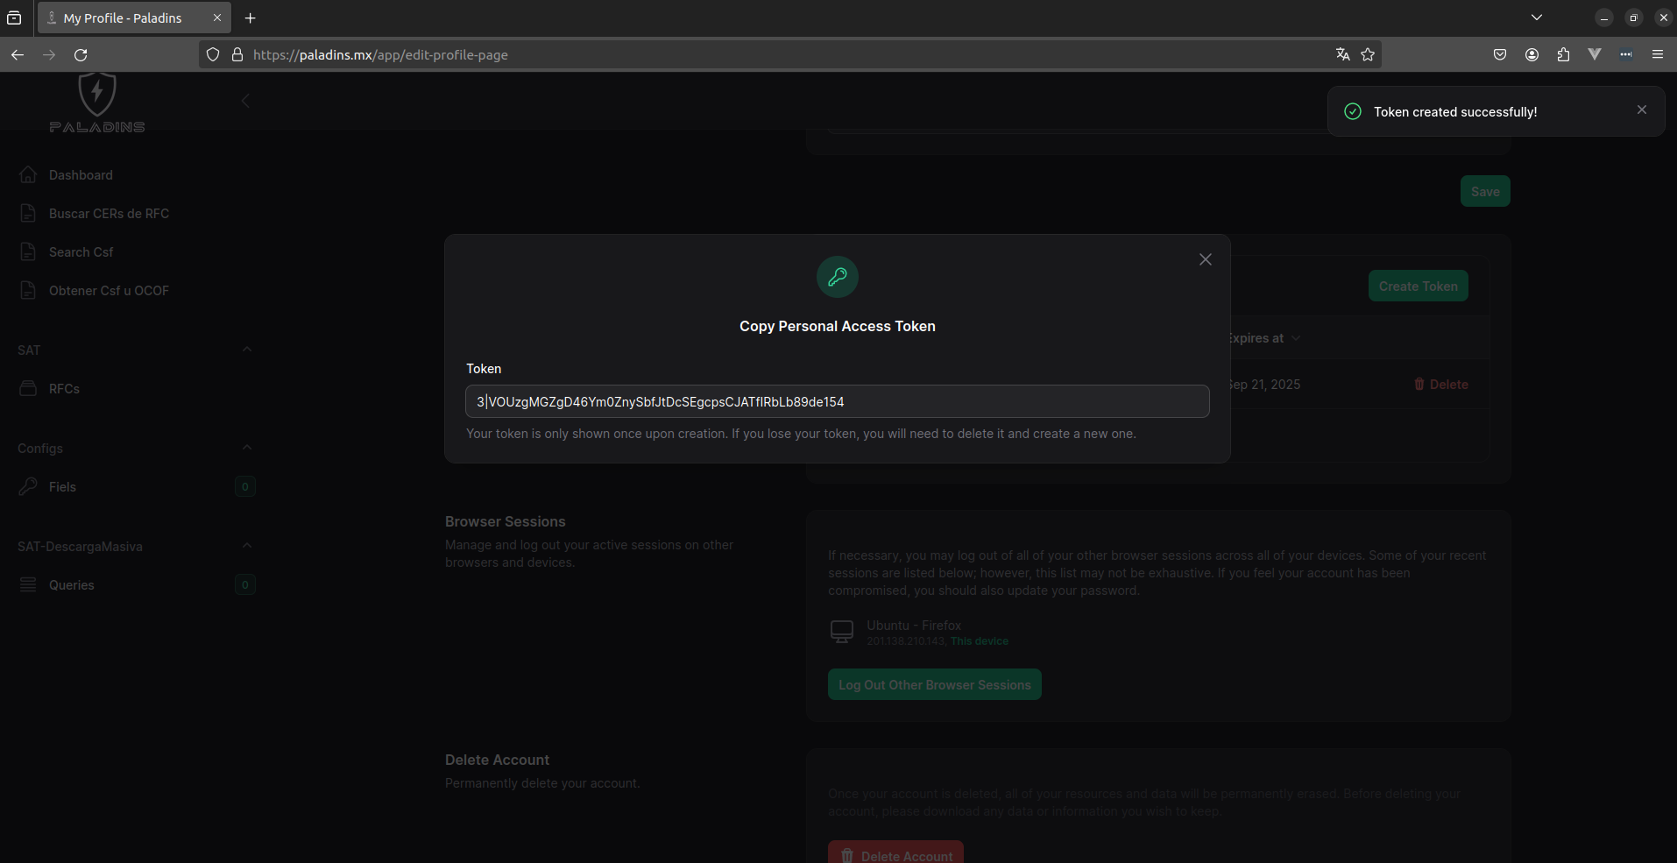Dismiss the Token created successfully notification
The height and width of the screenshot is (863, 1677).
1642,110
